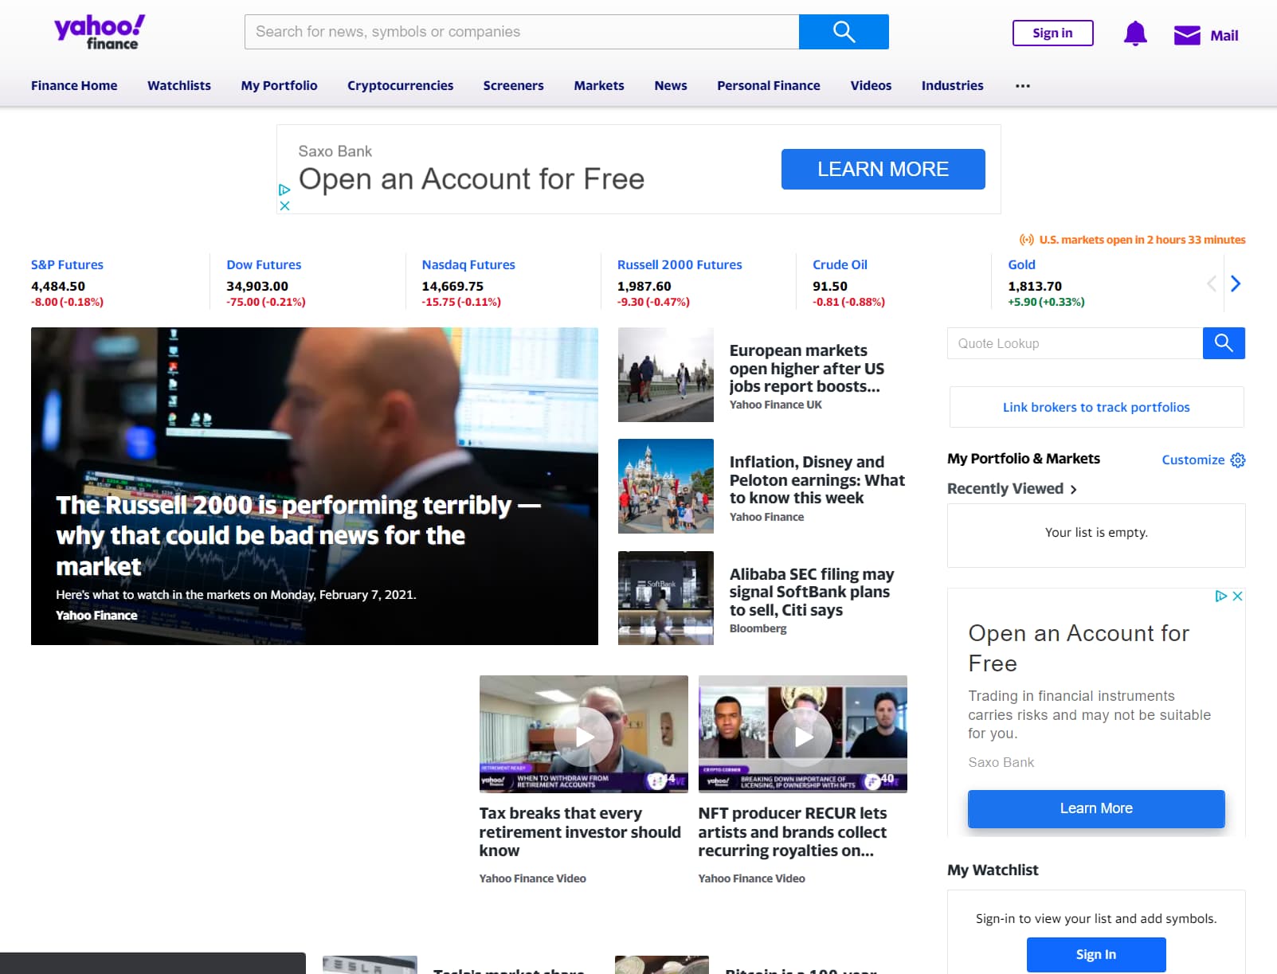This screenshot has width=1277, height=974.
Task: Open Personal Finance menu
Action: click(769, 85)
